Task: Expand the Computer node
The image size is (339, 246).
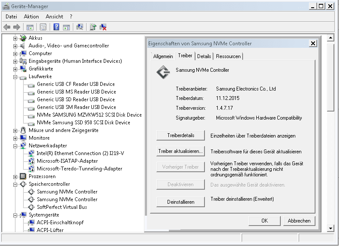Action: (15, 54)
